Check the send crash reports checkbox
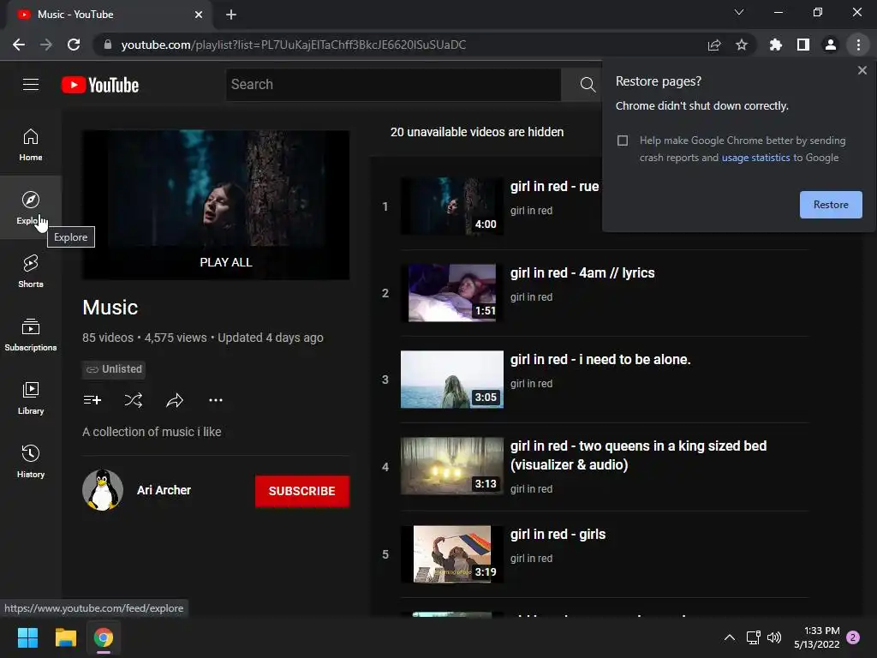Viewport: 877px width, 658px height. (x=623, y=141)
